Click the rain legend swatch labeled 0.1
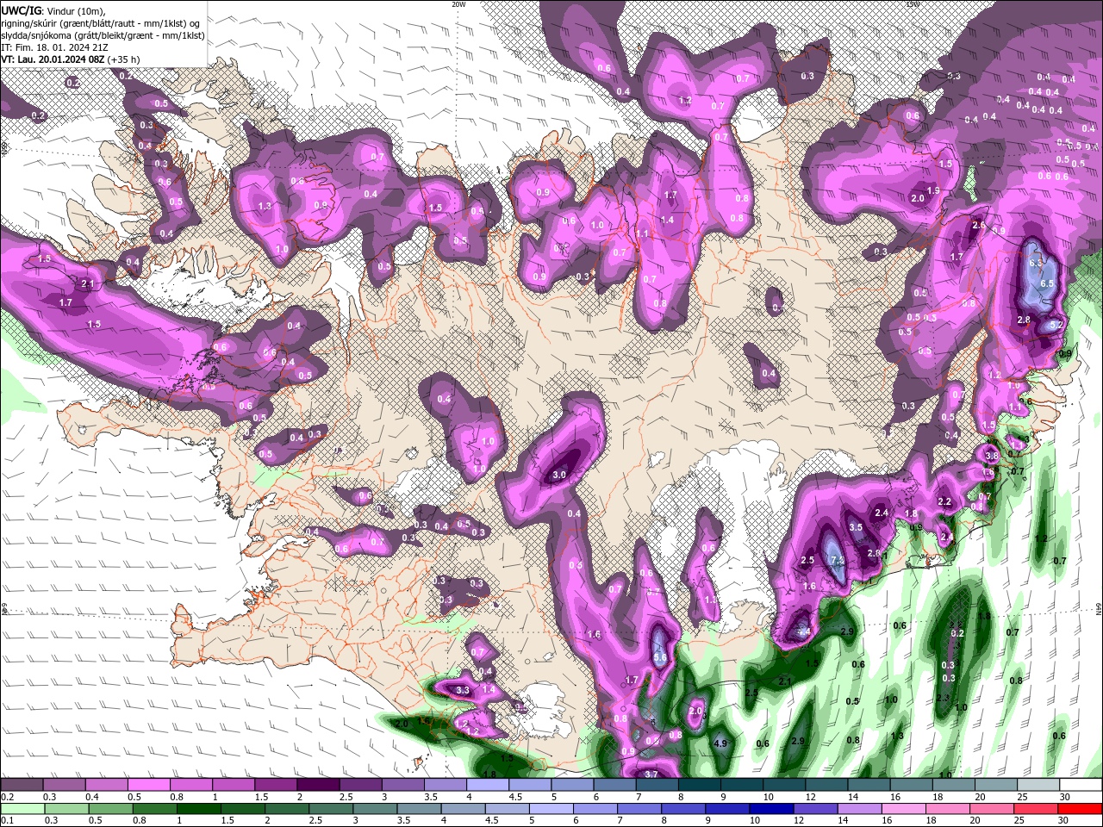The width and height of the screenshot is (1103, 827). pos(21,809)
